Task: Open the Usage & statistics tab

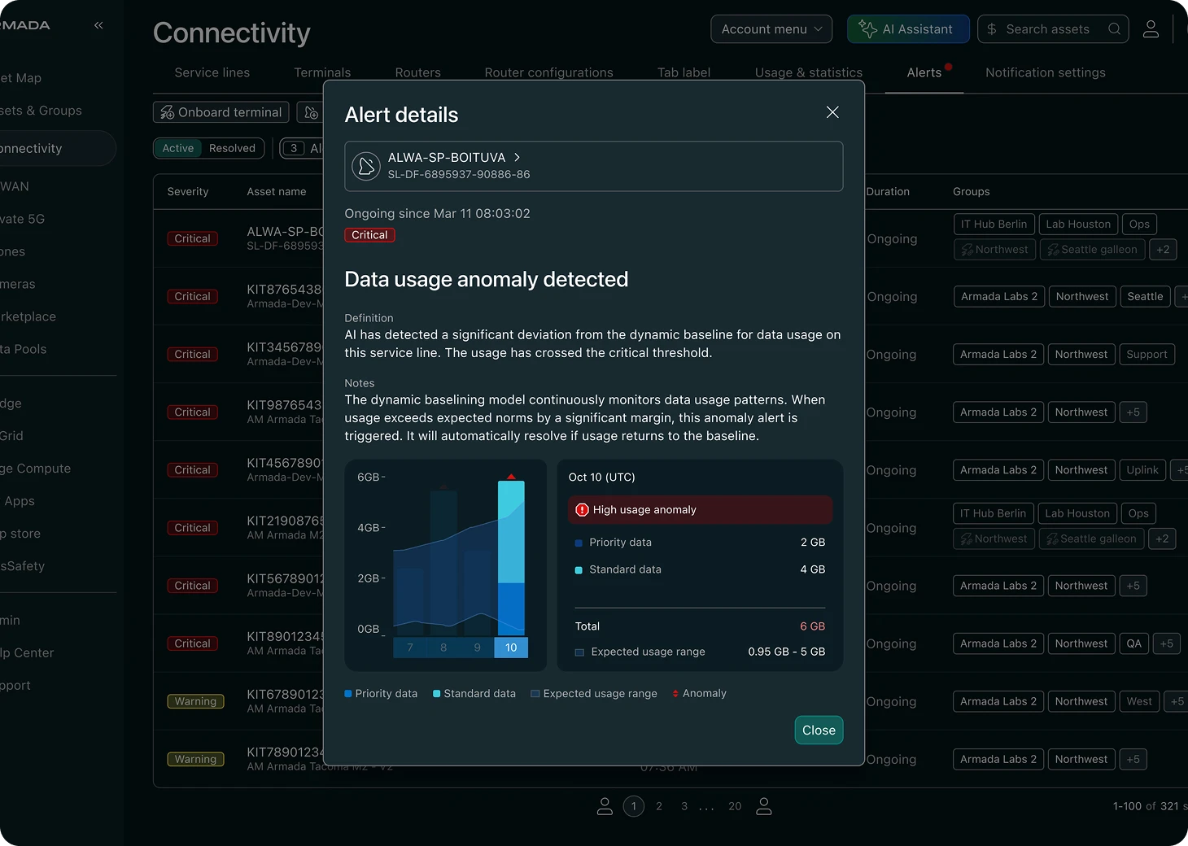Action: (808, 72)
